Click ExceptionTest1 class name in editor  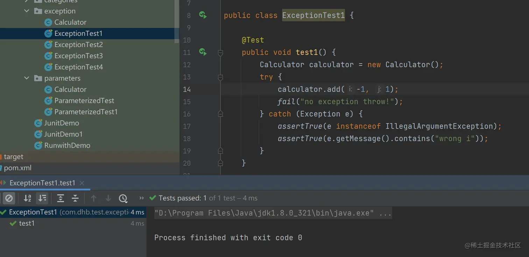[313, 15]
